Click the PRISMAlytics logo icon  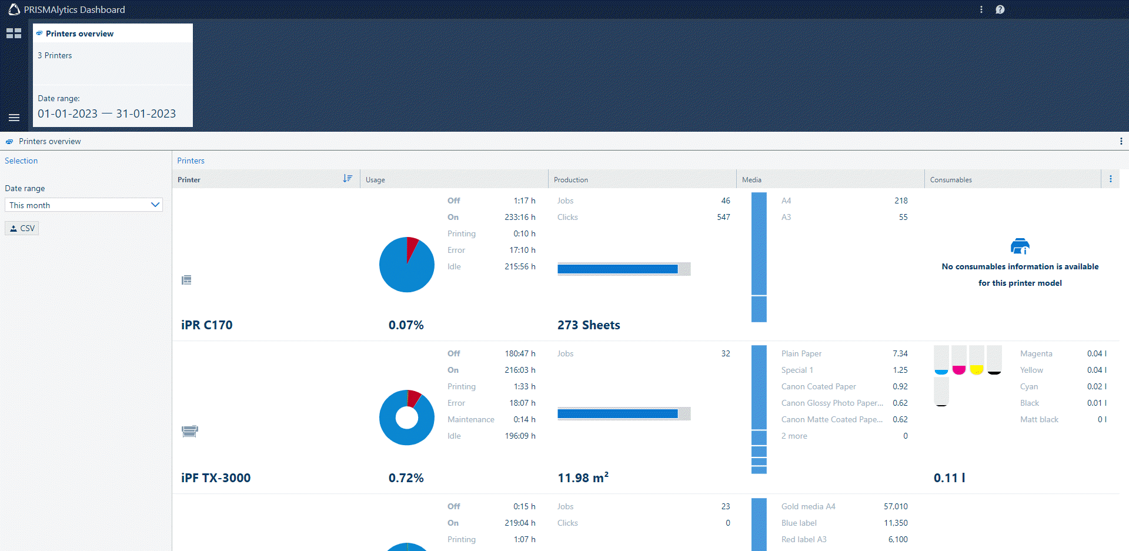click(14, 9)
